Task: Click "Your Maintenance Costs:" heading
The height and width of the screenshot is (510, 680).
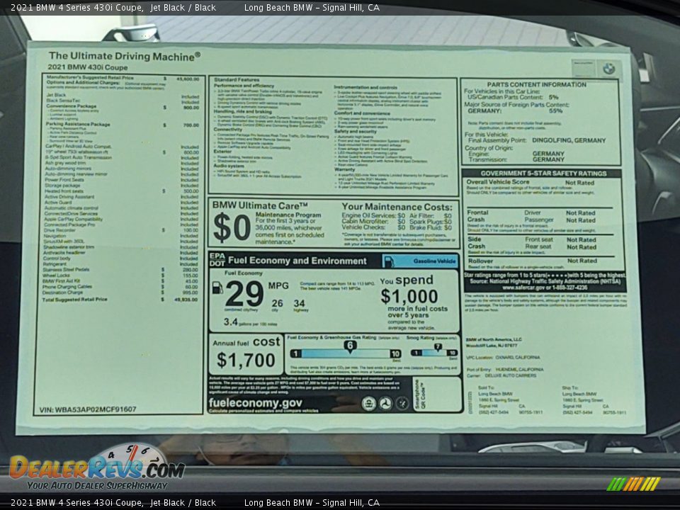Action: pyautogui.click(x=397, y=208)
